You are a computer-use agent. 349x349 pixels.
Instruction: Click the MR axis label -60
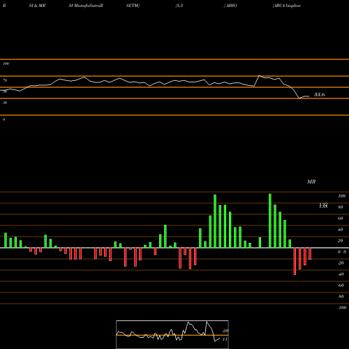tap(341, 285)
